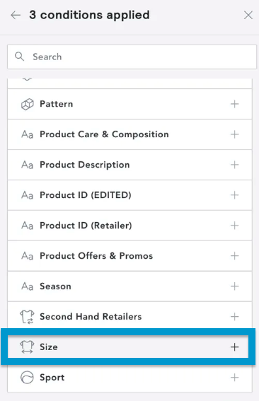
Task: Click the Second Hand Retailers shirt icon
Action: pos(27,317)
